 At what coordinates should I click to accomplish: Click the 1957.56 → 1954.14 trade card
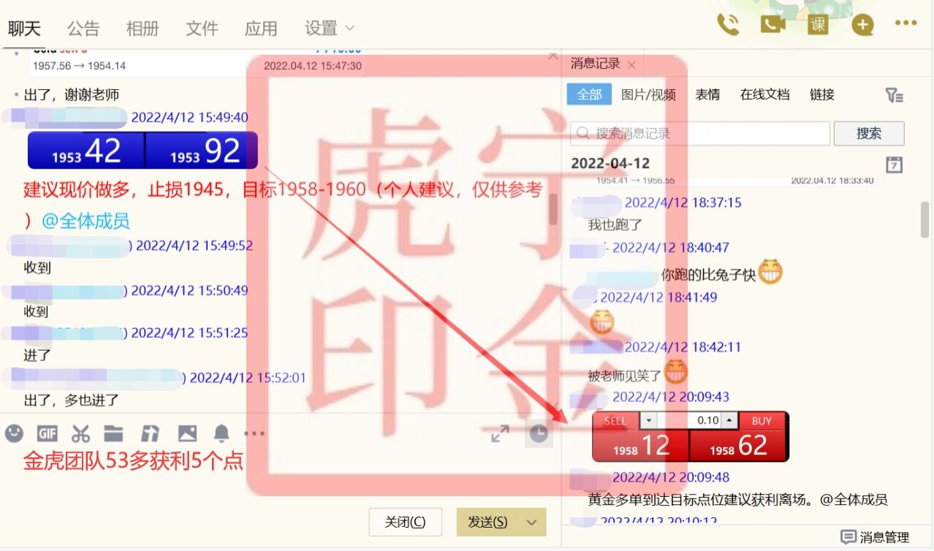[197, 64]
